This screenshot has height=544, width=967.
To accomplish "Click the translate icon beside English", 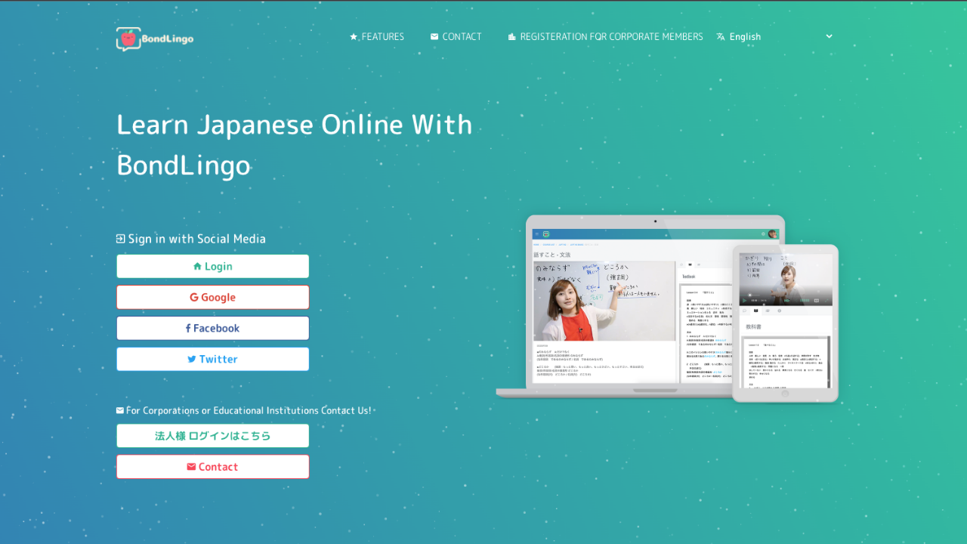I will click(x=721, y=37).
